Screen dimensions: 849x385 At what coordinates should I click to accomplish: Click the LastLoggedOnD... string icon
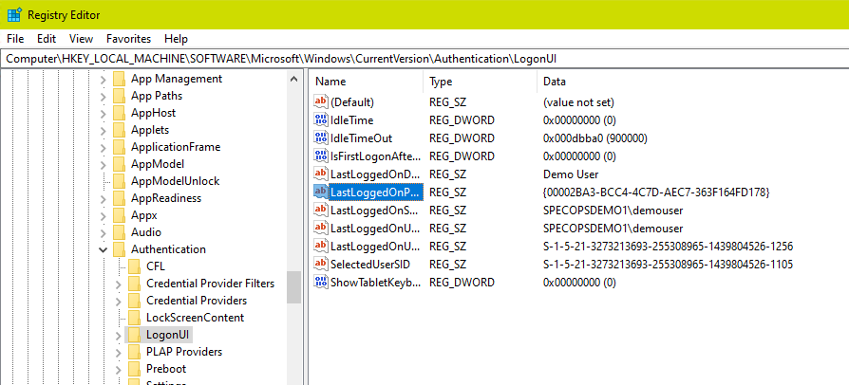click(321, 174)
